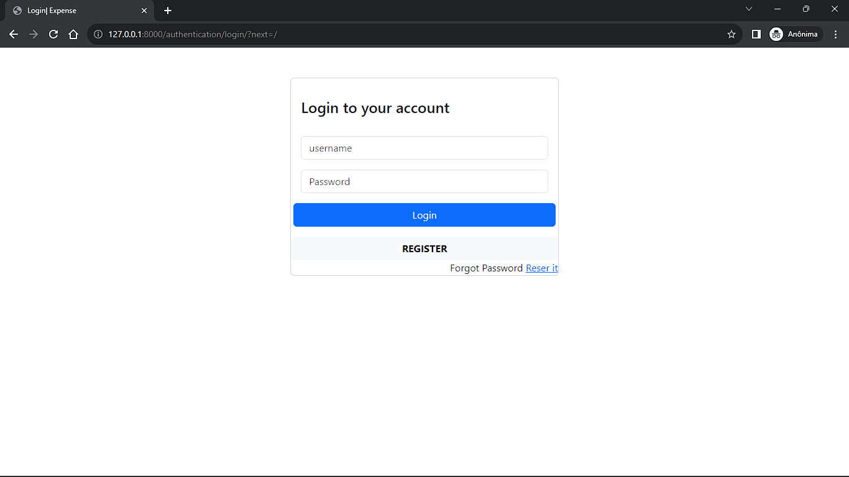This screenshot has width=849, height=477.
Task: Open the side panel icon
Action: 756,34
